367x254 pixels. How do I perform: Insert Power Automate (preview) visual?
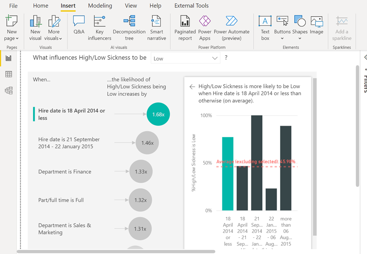coord(232,28)
